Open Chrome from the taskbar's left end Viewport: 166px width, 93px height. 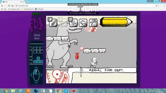tap(5, 91)
